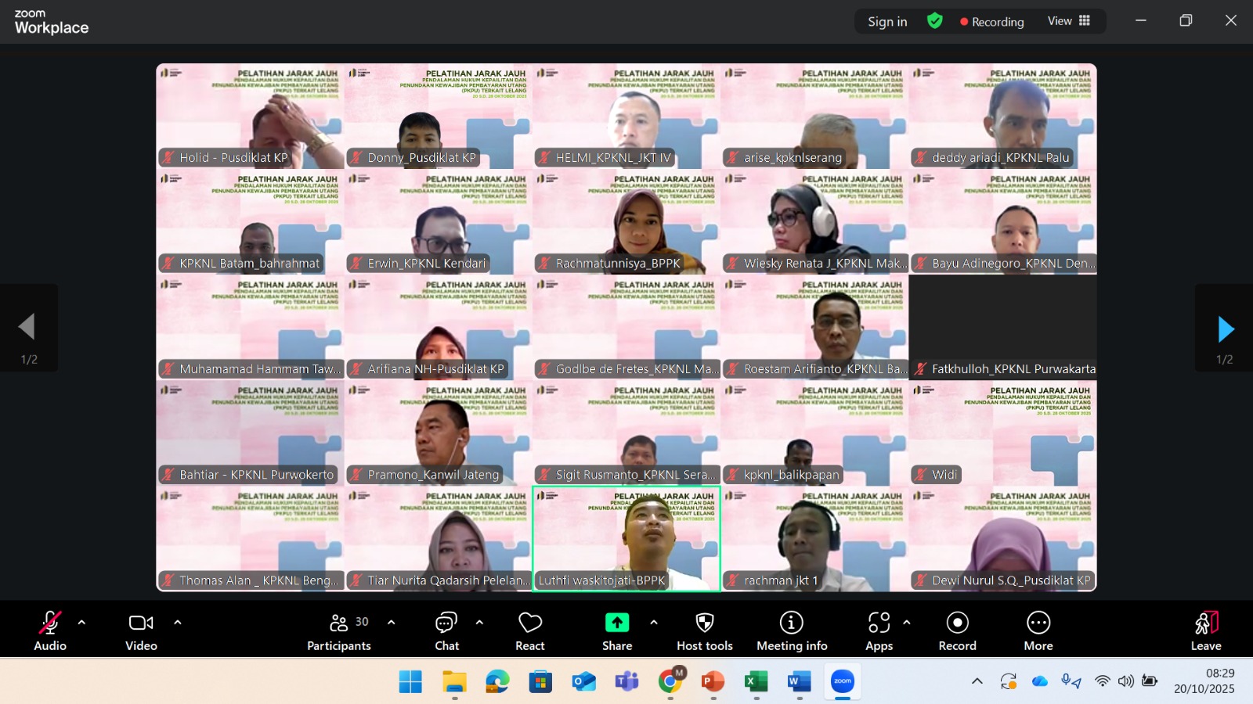Click the Sign in button
The height and width of the screenshot is (704, 1253).
[887, 22]
